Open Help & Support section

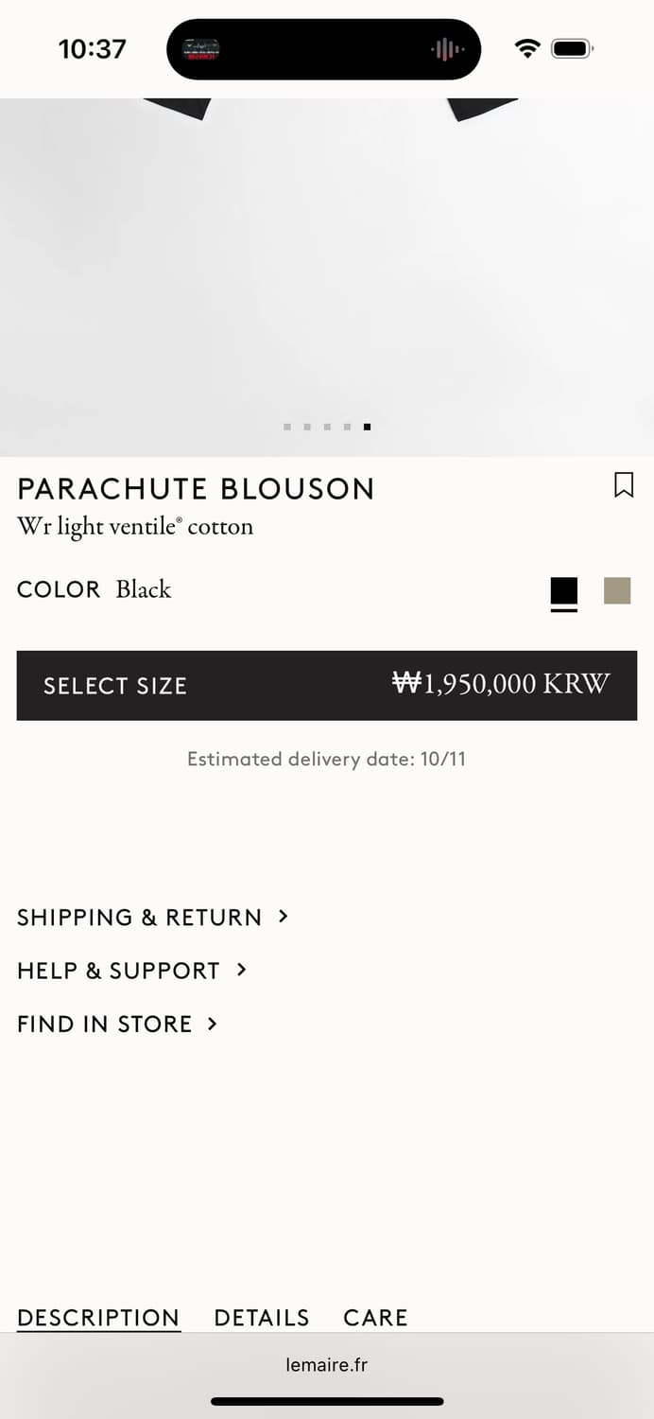pyautogui.click(x=131, y=971)
